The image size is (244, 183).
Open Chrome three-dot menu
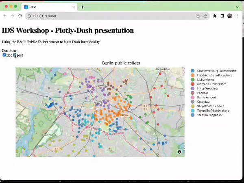tap(237, 16)
